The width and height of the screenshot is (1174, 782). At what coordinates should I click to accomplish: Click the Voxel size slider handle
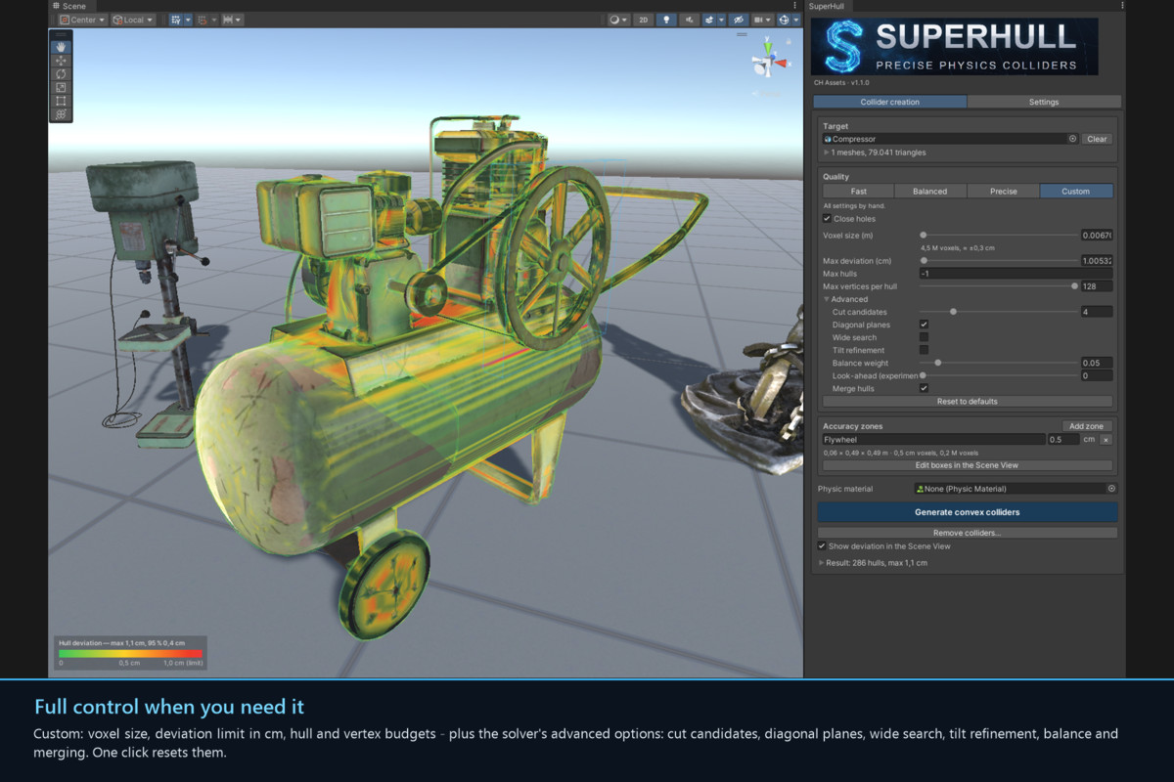click(x=924, y=235)
